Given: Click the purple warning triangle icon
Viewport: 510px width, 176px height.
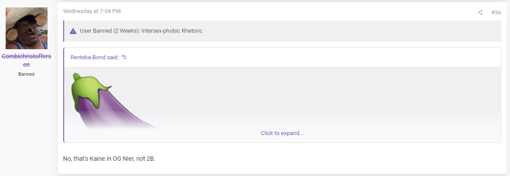Looking at the screenshot, I should (73, 31).
